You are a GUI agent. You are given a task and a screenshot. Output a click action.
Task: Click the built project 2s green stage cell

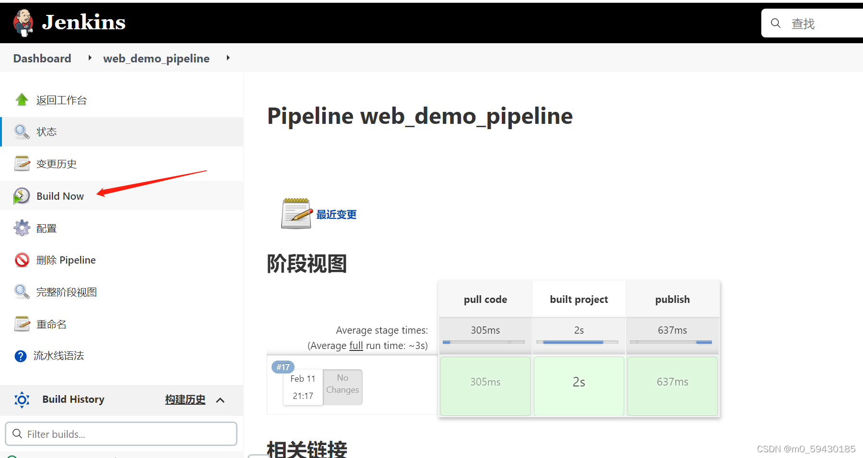click(579, 386)
